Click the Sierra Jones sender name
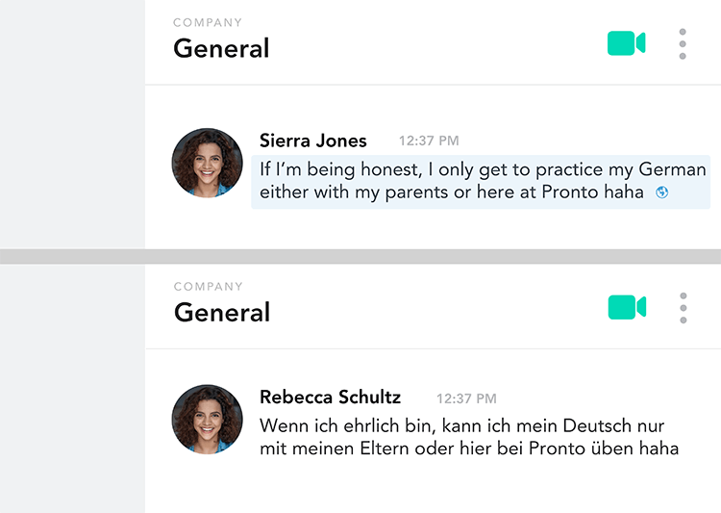Image resolution: width=721 pixels, height=513 pixels. click(x=313, y=141)
